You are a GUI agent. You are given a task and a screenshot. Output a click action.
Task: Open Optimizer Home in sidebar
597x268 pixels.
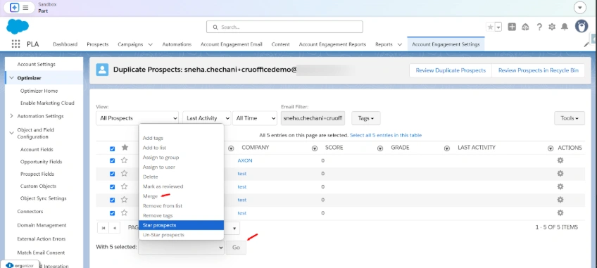[x=39, y=91]
